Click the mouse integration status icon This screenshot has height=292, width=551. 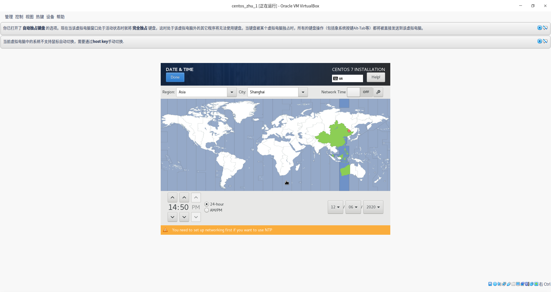532,284
